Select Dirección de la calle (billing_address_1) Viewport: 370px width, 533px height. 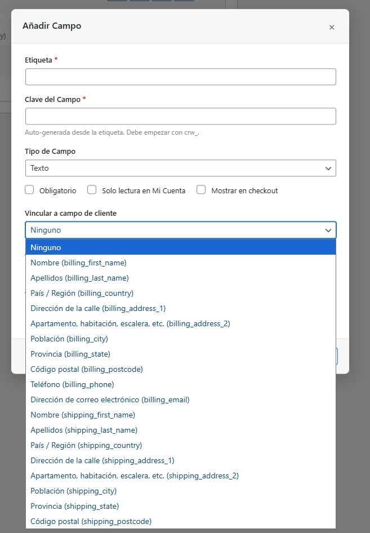pyautogui.click(x=98, y=308)
